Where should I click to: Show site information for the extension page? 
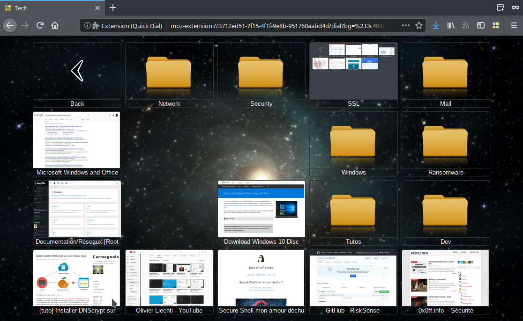[x=88, y=26]
